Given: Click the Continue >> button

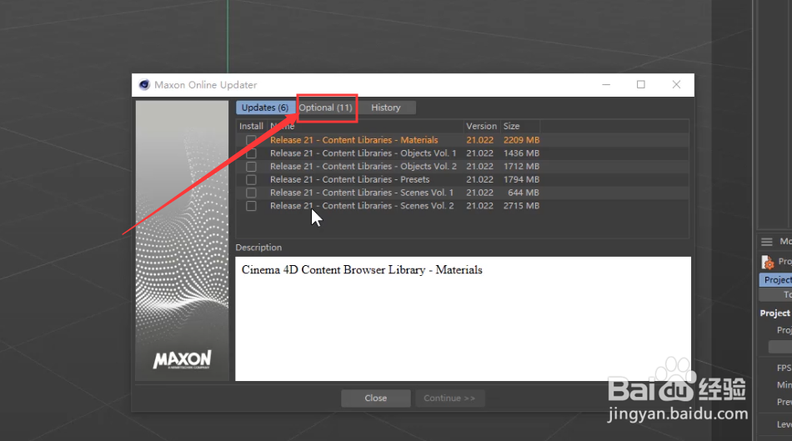Looking at the screenshot, I should [x=449, y=398].
